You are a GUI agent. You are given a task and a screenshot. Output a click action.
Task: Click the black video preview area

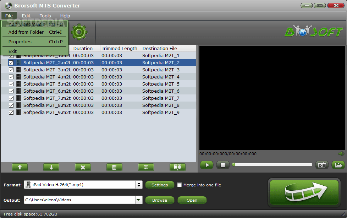point(272,98)
